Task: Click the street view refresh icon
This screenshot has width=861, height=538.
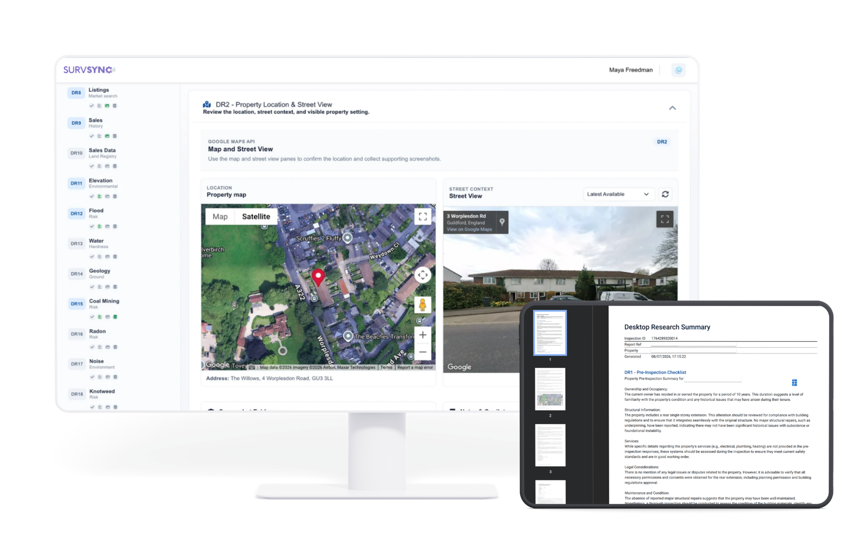Action: [x=665, y=194]
